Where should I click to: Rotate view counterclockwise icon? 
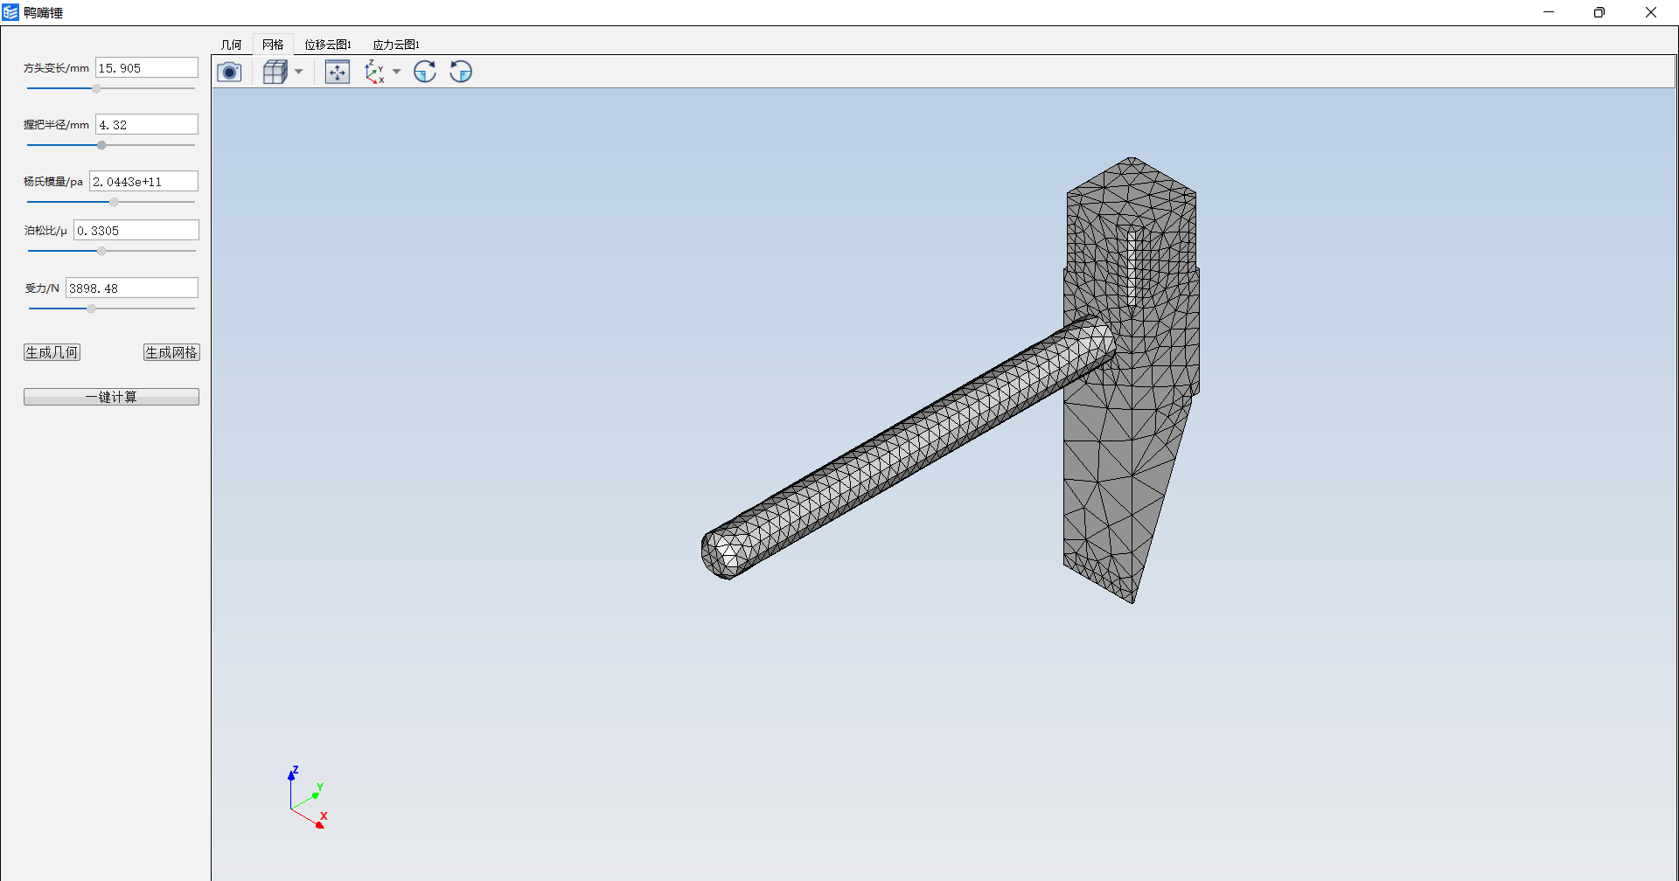(x=461, y=72)
